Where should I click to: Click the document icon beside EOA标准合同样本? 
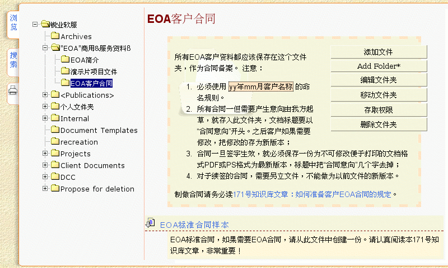150,223
